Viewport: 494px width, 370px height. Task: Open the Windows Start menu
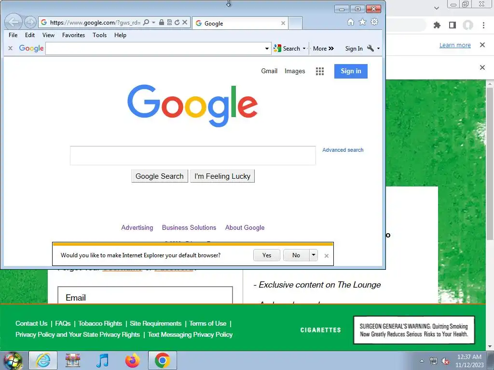click(x=13, y=360)
